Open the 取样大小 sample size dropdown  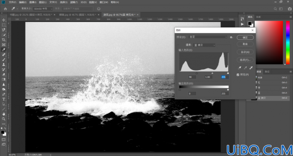(x=43, y=9)
